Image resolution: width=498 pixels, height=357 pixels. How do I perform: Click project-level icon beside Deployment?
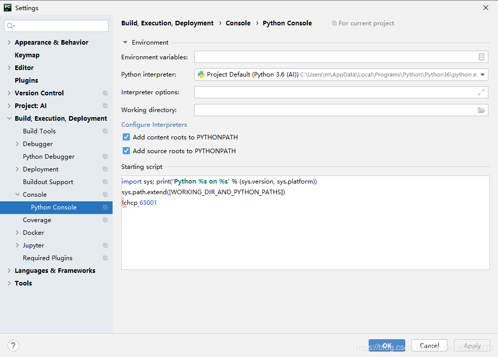105,169
